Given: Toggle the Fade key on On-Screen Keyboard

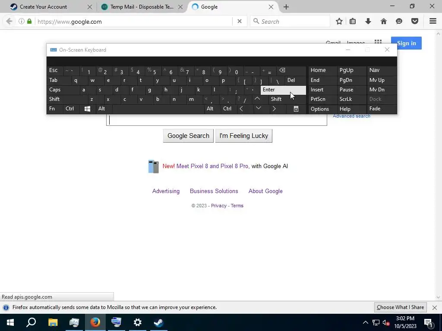Looking at the screenshot, I should pyautogui.click(x=382, y=109).
